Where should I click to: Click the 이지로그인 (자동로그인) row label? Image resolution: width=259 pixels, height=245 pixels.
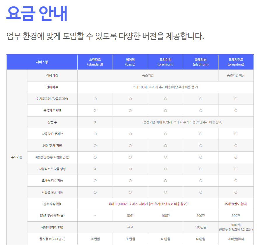pos(52,99)
